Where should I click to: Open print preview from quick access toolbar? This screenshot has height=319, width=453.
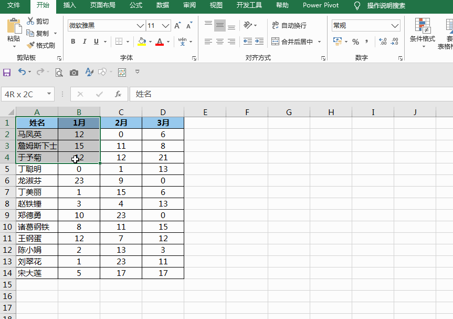(59, 73)
